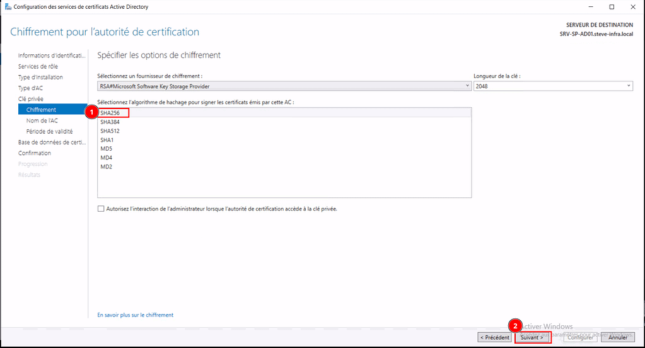Open En savoir plus sur le chiffrement link

pos(135,315)
